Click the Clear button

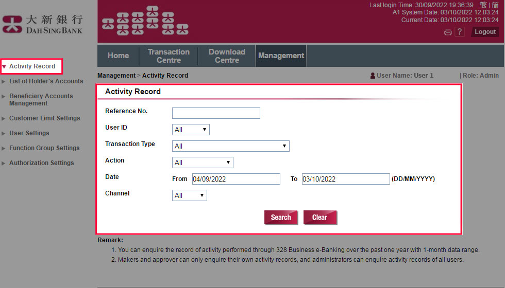(x=320, y=217)
